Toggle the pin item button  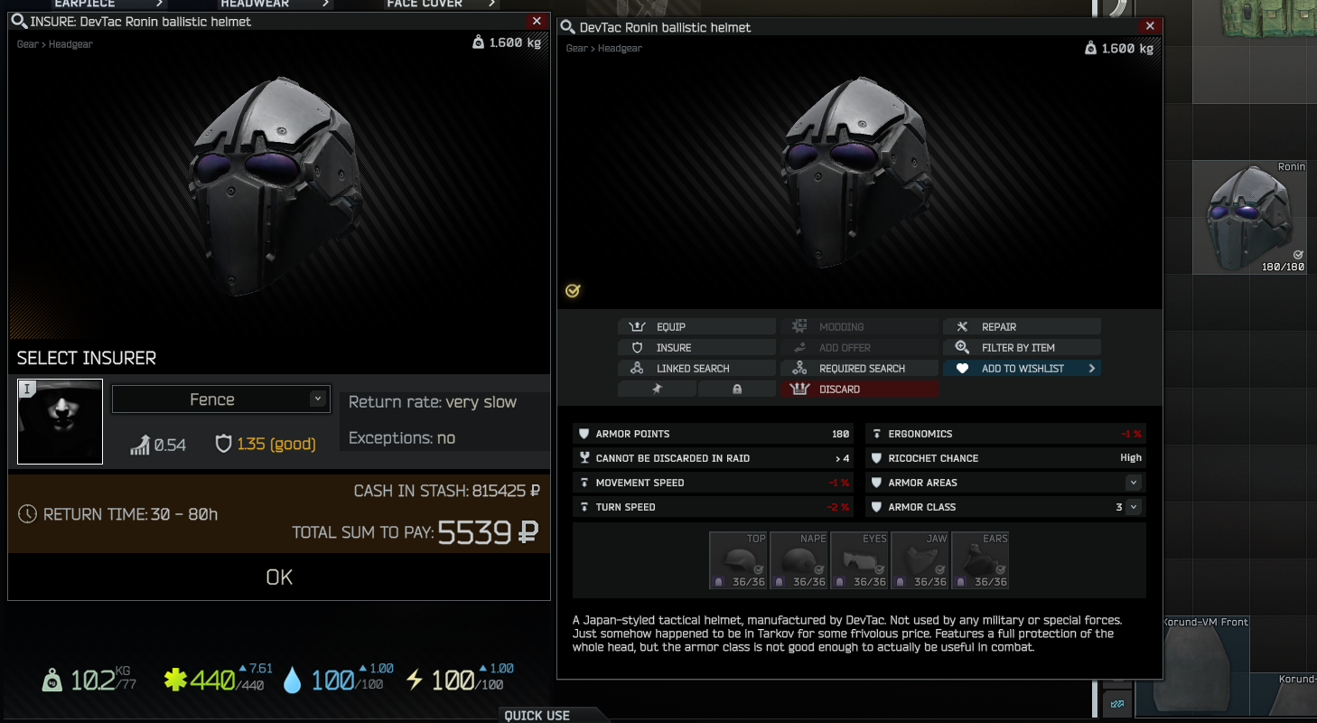pos(657,389)
